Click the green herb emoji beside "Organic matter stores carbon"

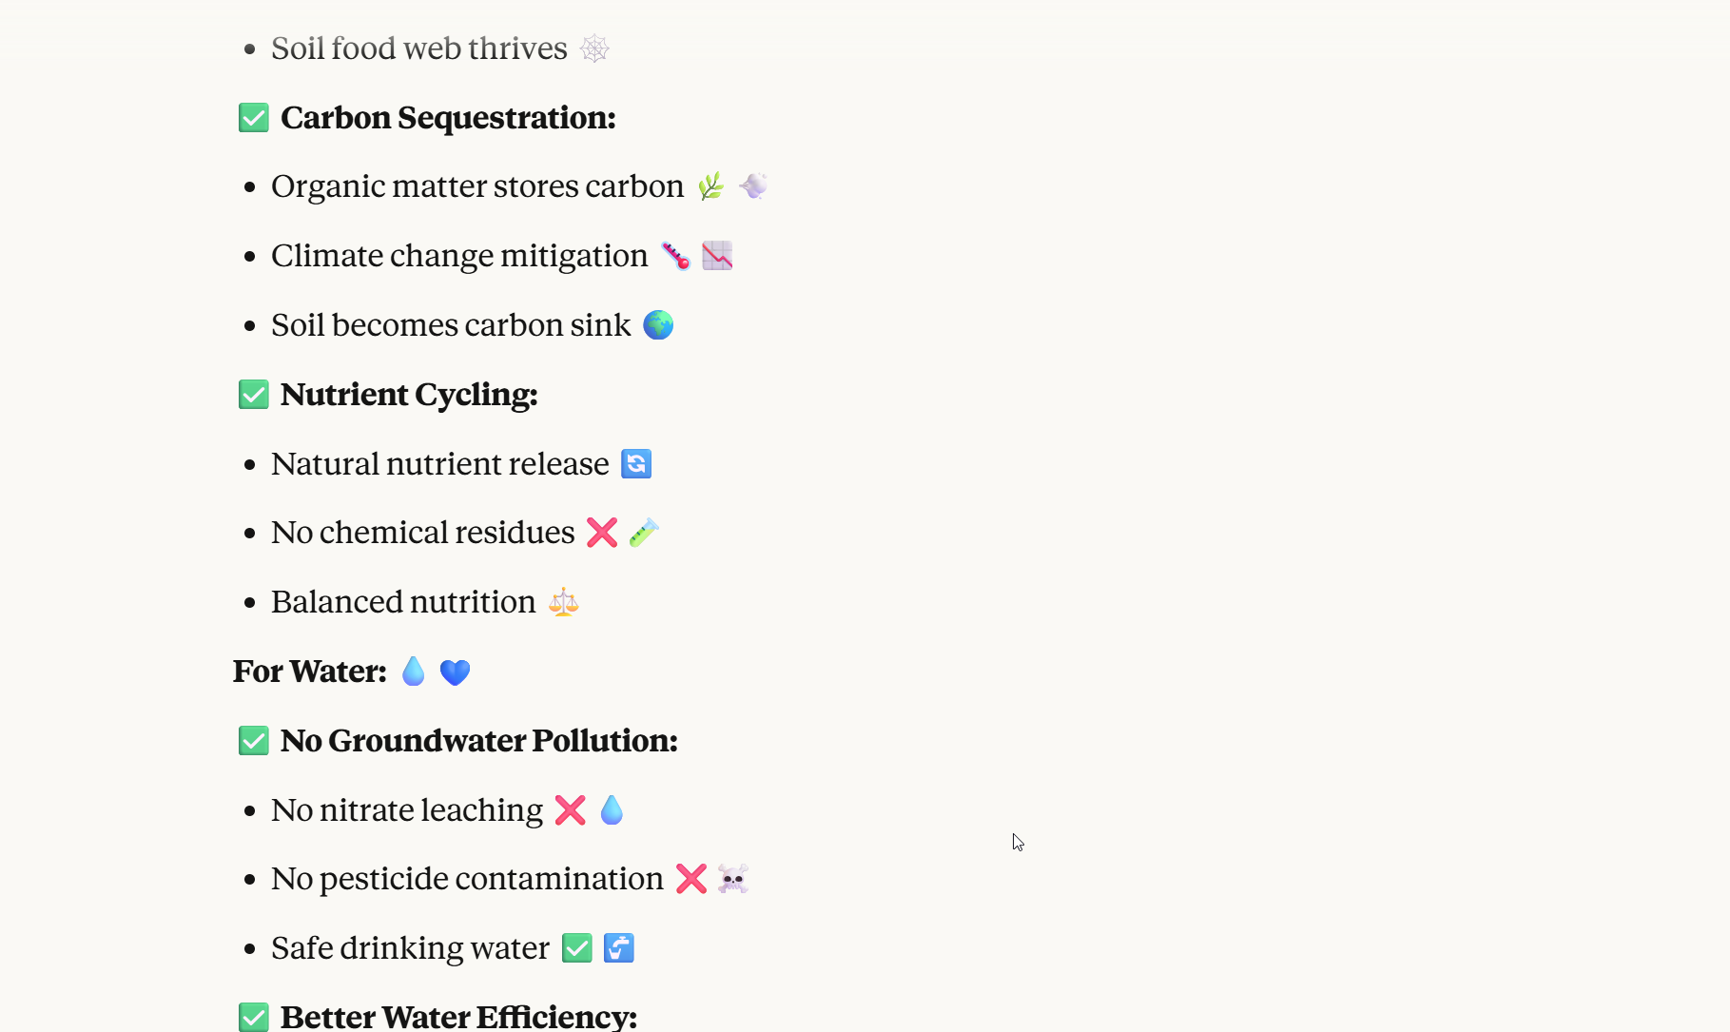[x=710, y=186]
